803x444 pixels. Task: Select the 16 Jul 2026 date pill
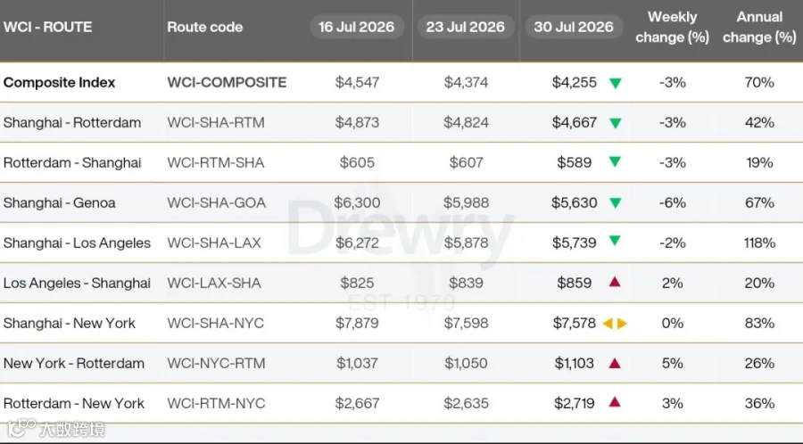pyautogui.click(x=356, y=27)
